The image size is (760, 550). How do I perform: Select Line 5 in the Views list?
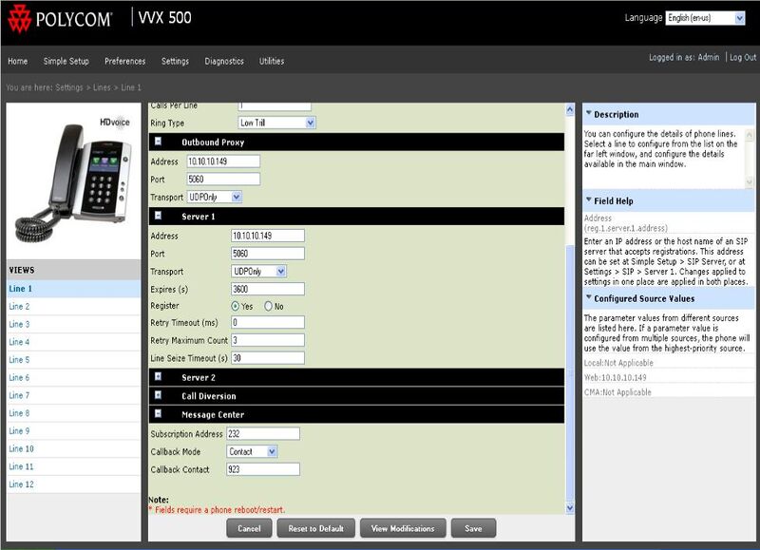pos(19,360)
